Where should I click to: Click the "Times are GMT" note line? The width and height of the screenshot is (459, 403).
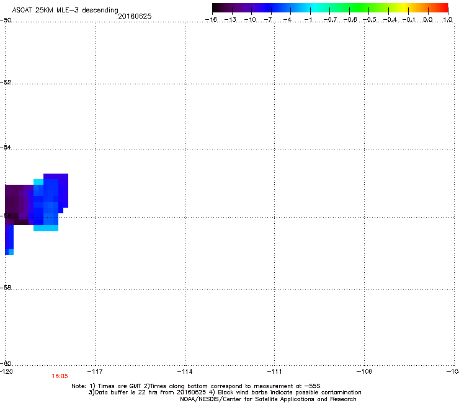point(196,386)
